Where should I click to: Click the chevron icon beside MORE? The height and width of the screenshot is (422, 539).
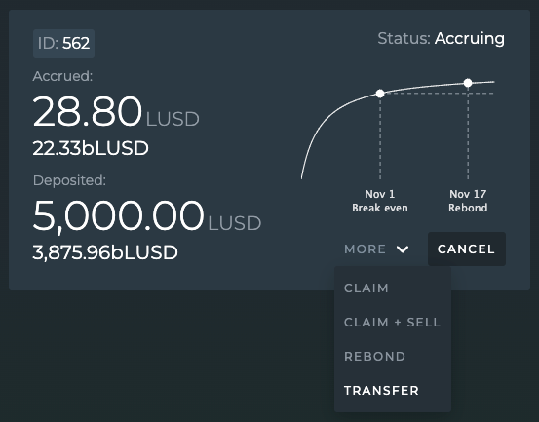(x=403, y=249)
